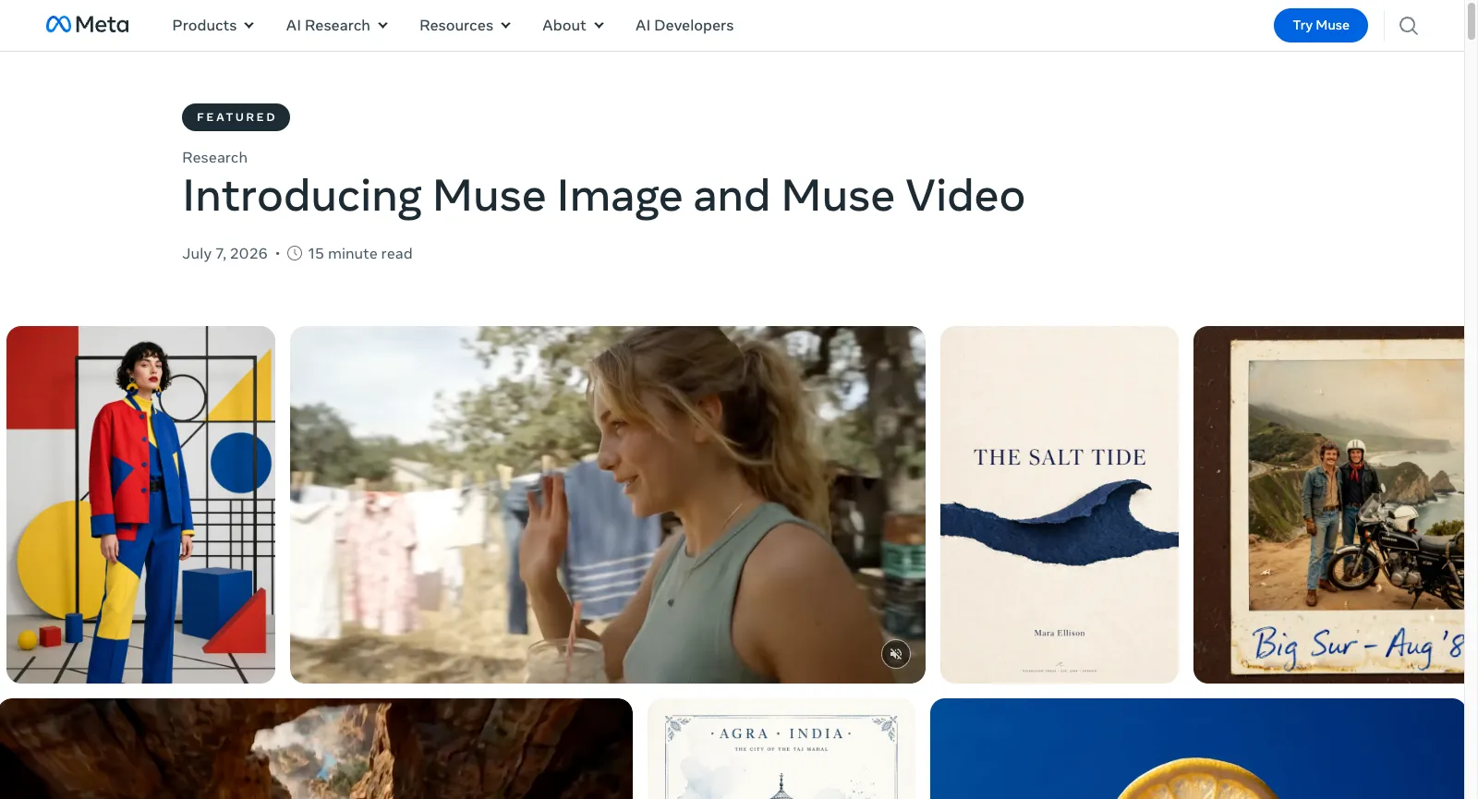Screen dimensions: 1478x799
Task: Open the Resources dropdown menu
Action: click(465, 26)
